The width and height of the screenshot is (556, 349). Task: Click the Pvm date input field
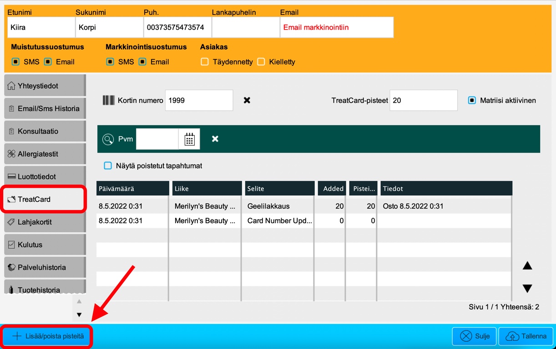click(x=157, y=139)
